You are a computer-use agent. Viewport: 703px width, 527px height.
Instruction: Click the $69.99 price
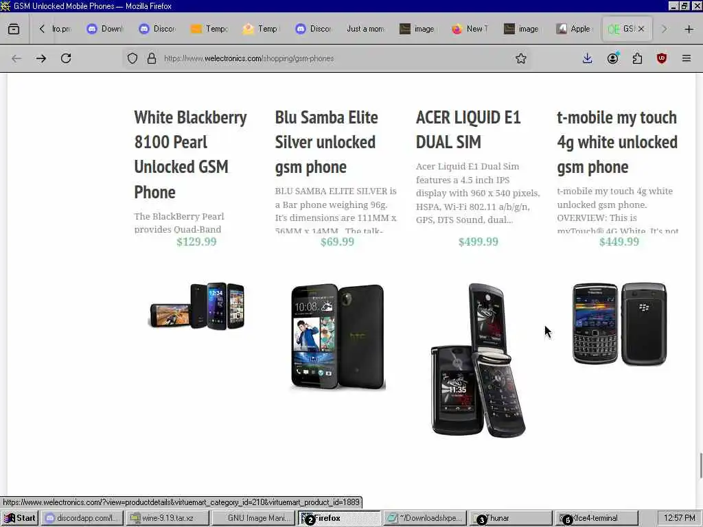point(337,242)
